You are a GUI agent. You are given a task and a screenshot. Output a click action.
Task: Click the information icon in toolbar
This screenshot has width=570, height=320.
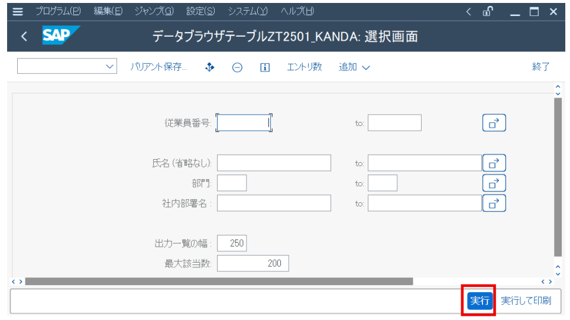(265, 67)
